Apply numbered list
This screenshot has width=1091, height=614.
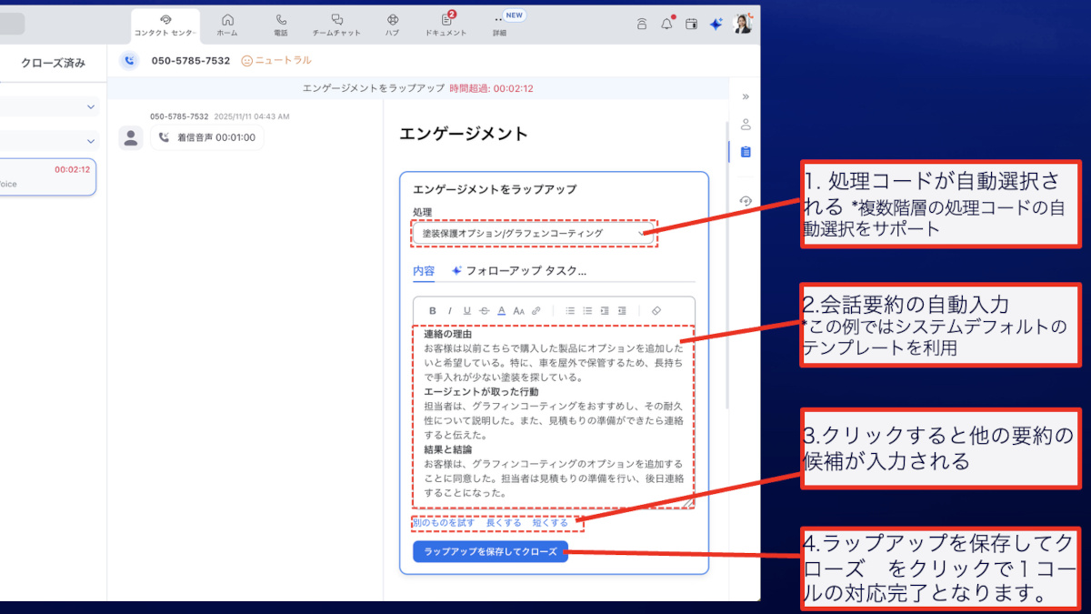tap(587, 310)
